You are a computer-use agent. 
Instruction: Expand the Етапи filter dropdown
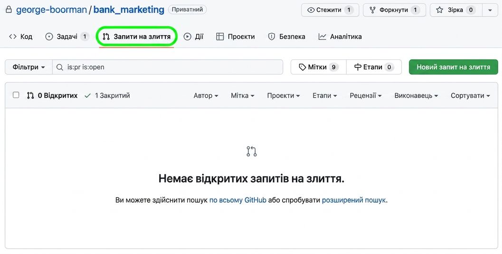[325, 95]
